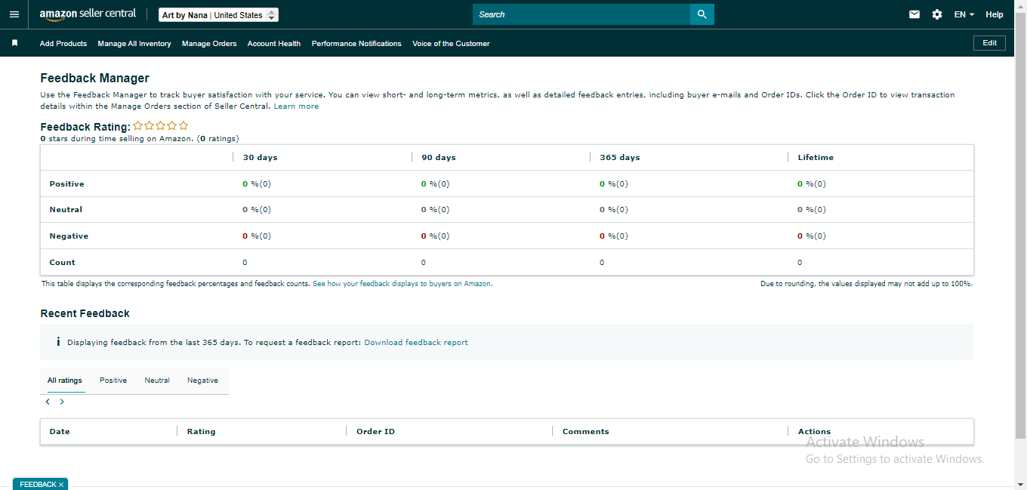The height and width of the screenshot is (490, 1027).
Task: Click 90 days Negative percentage value
Action: click(435, 236)
